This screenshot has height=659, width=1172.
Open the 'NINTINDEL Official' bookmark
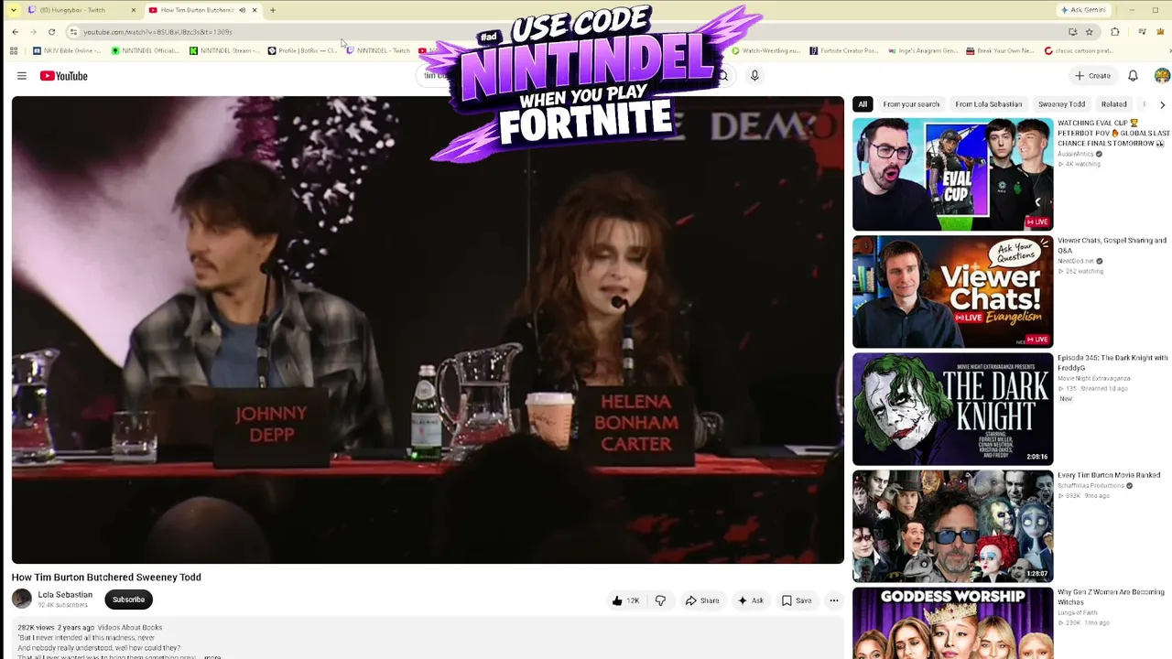(x=145, y=51)
